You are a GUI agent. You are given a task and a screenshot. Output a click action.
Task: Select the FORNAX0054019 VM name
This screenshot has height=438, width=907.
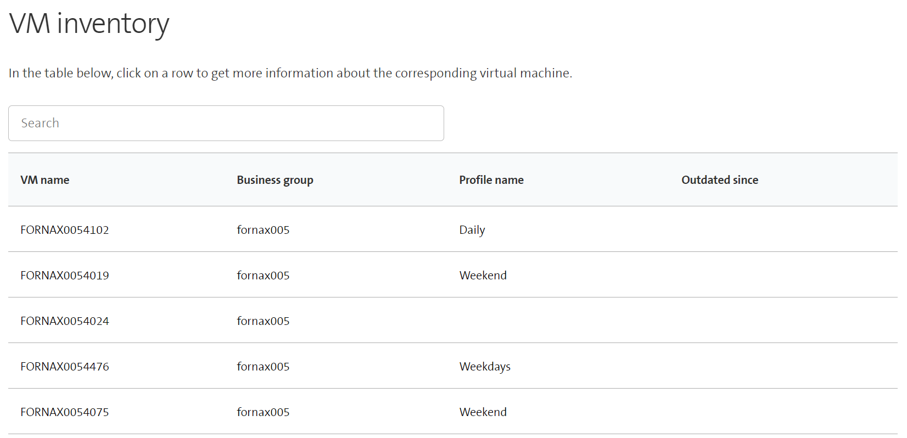pyautogui.click(x=65, y=276)
